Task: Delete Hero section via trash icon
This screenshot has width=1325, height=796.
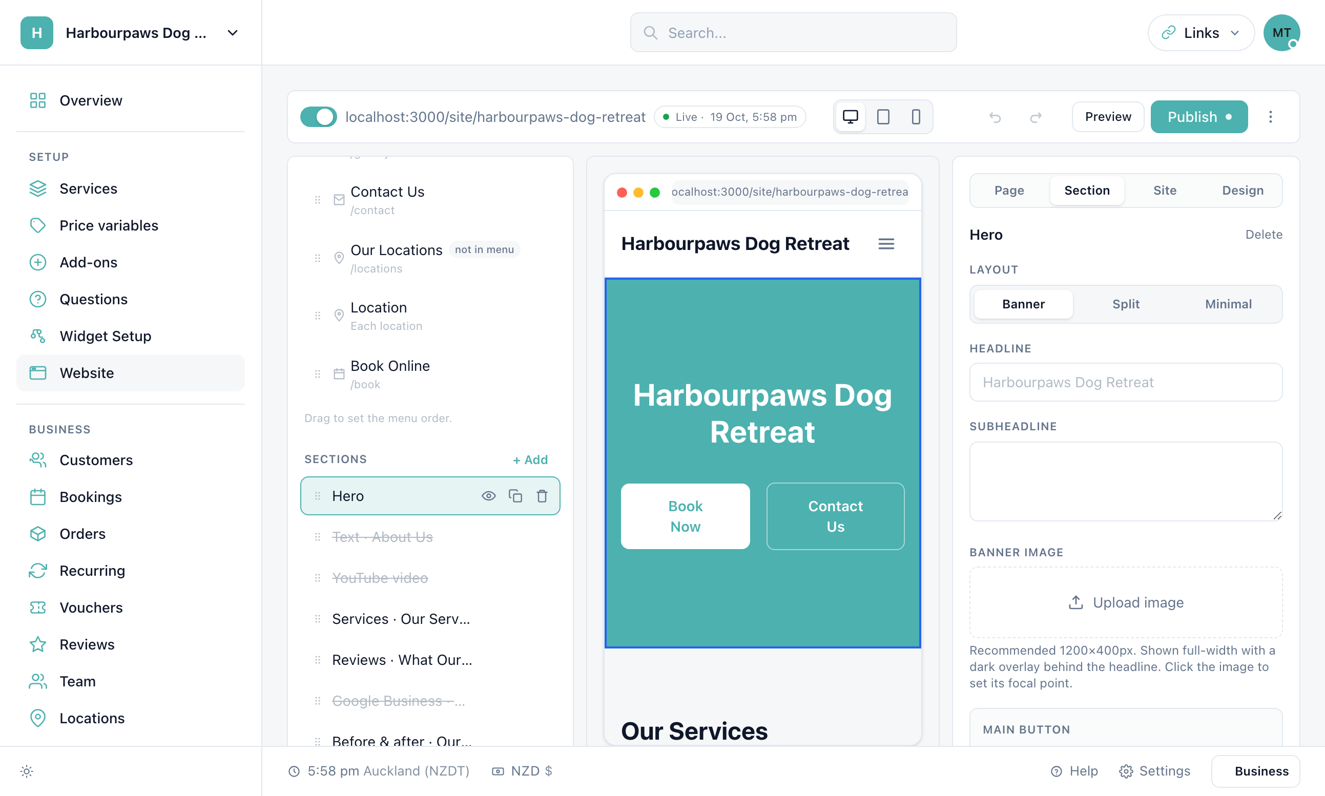Action: click(542, 496)
